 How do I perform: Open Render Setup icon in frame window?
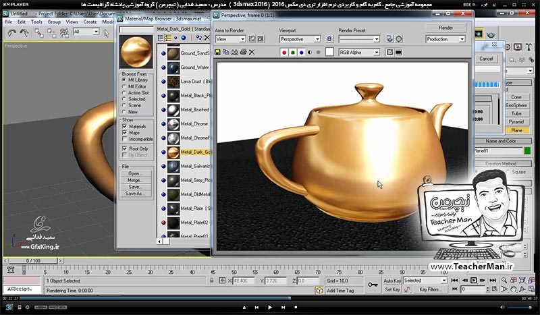click(389, 39)
